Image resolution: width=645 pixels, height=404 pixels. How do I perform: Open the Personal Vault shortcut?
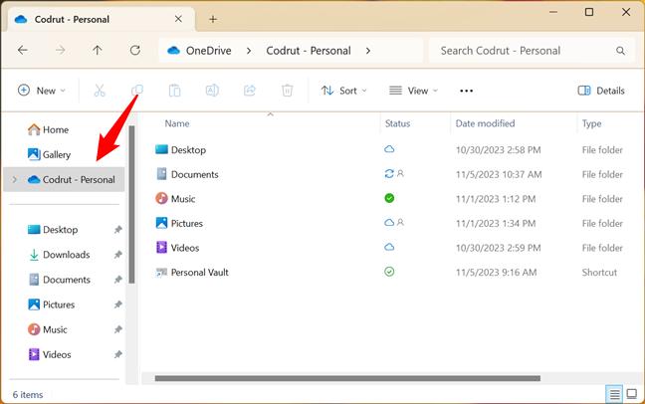(x=199, y=273)
